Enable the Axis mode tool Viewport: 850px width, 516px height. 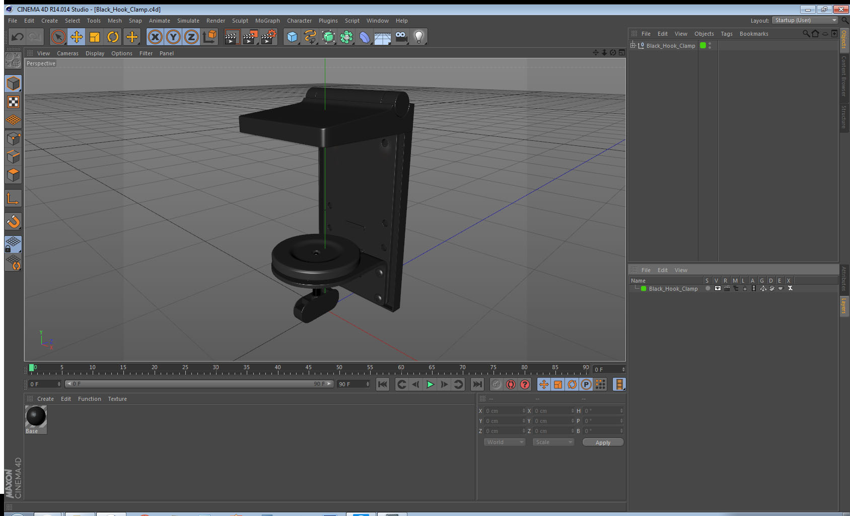[13, 199]
